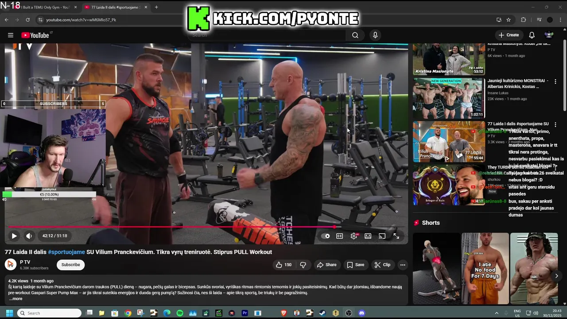The image size is (567, 319).
Task: Dislike the video
Action: pyautogui.click(x=303, y=265)
